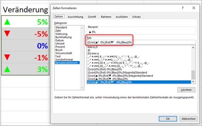The width and height of the screenshot is (202, 126).
Task: Confirm with the OK button
Action: coord(168,119)
